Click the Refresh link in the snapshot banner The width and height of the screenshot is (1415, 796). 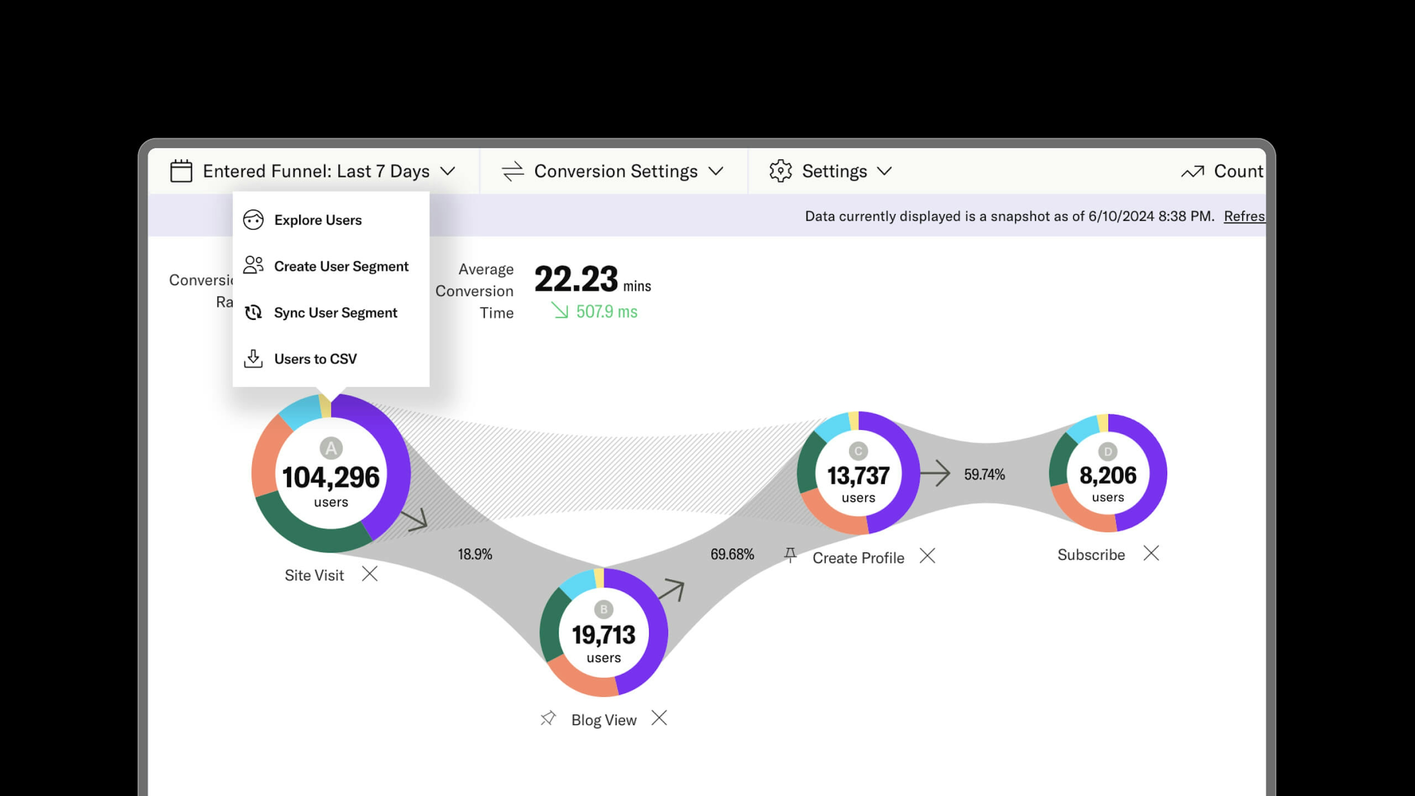click(1244, 216)
